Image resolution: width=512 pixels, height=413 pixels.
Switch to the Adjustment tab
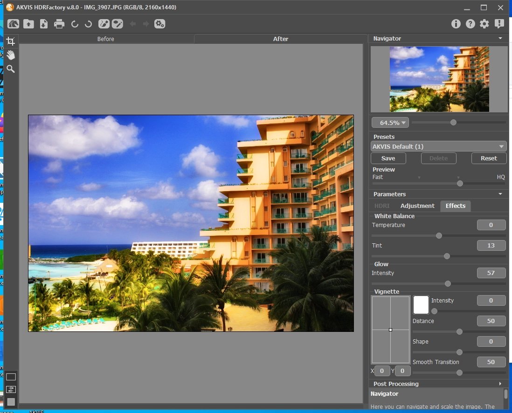coord(417,206)
